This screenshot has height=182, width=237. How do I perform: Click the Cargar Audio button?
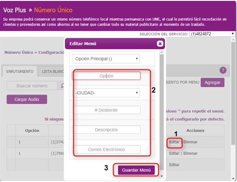point(27,99)
